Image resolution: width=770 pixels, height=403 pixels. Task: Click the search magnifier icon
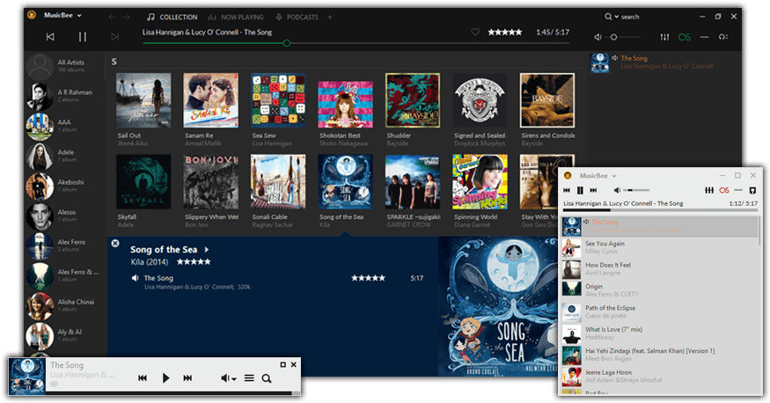tap(608, 17)
